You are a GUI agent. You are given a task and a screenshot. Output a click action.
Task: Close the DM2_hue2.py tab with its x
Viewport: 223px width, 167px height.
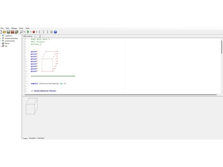click(35, 36)
